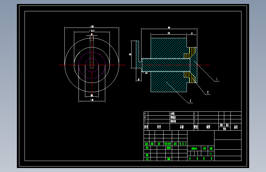
Task: Click the 代号 header cell in parts list
Action: [x=159, y=127]
